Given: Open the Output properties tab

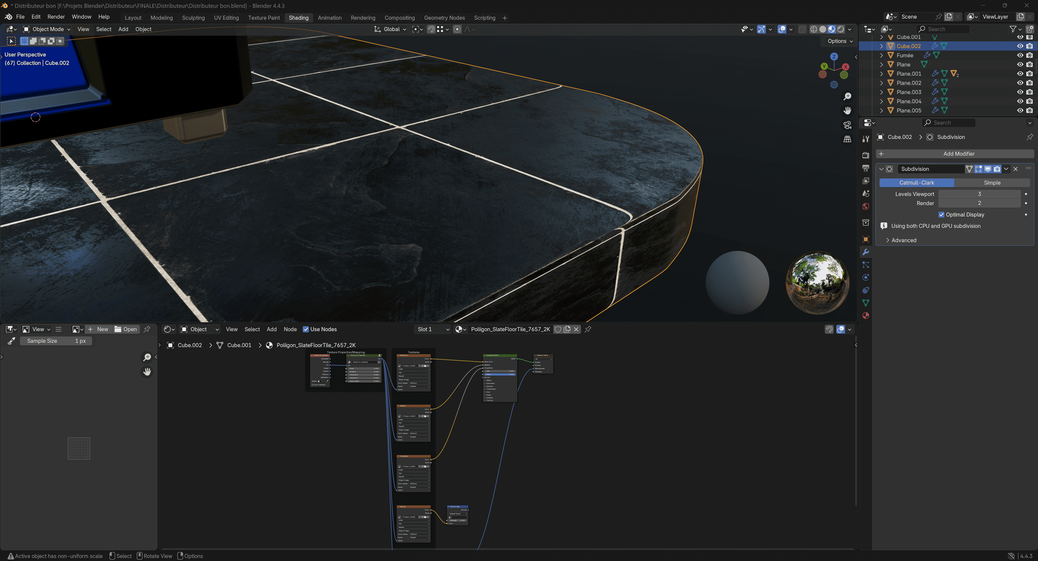Looking at the screenshot, I should 865,168.
